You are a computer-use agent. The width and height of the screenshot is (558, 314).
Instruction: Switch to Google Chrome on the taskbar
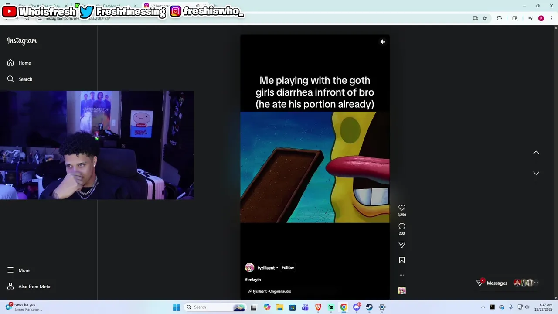344,307
